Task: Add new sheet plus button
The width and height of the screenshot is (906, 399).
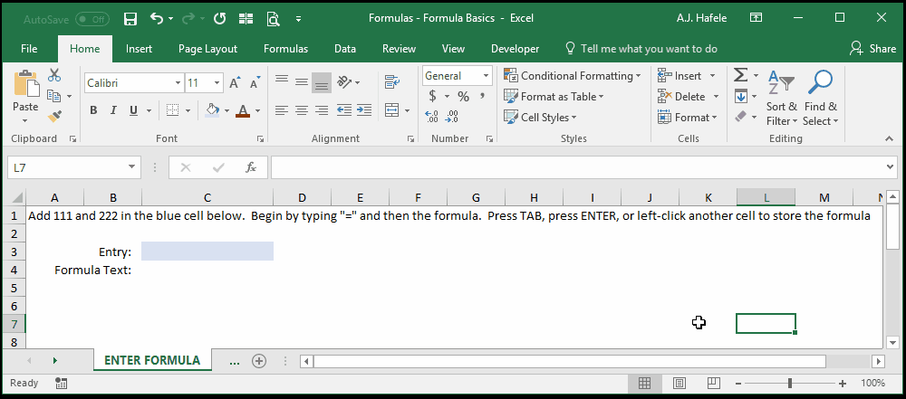Action: (x=259, y=362)
